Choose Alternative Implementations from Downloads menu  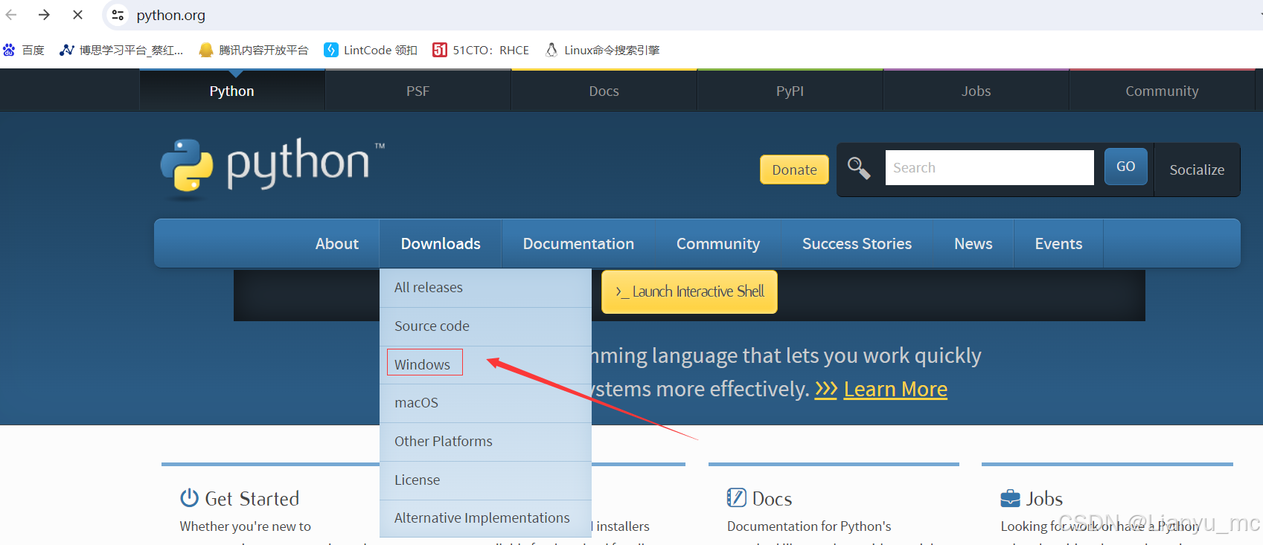point(485,518)
